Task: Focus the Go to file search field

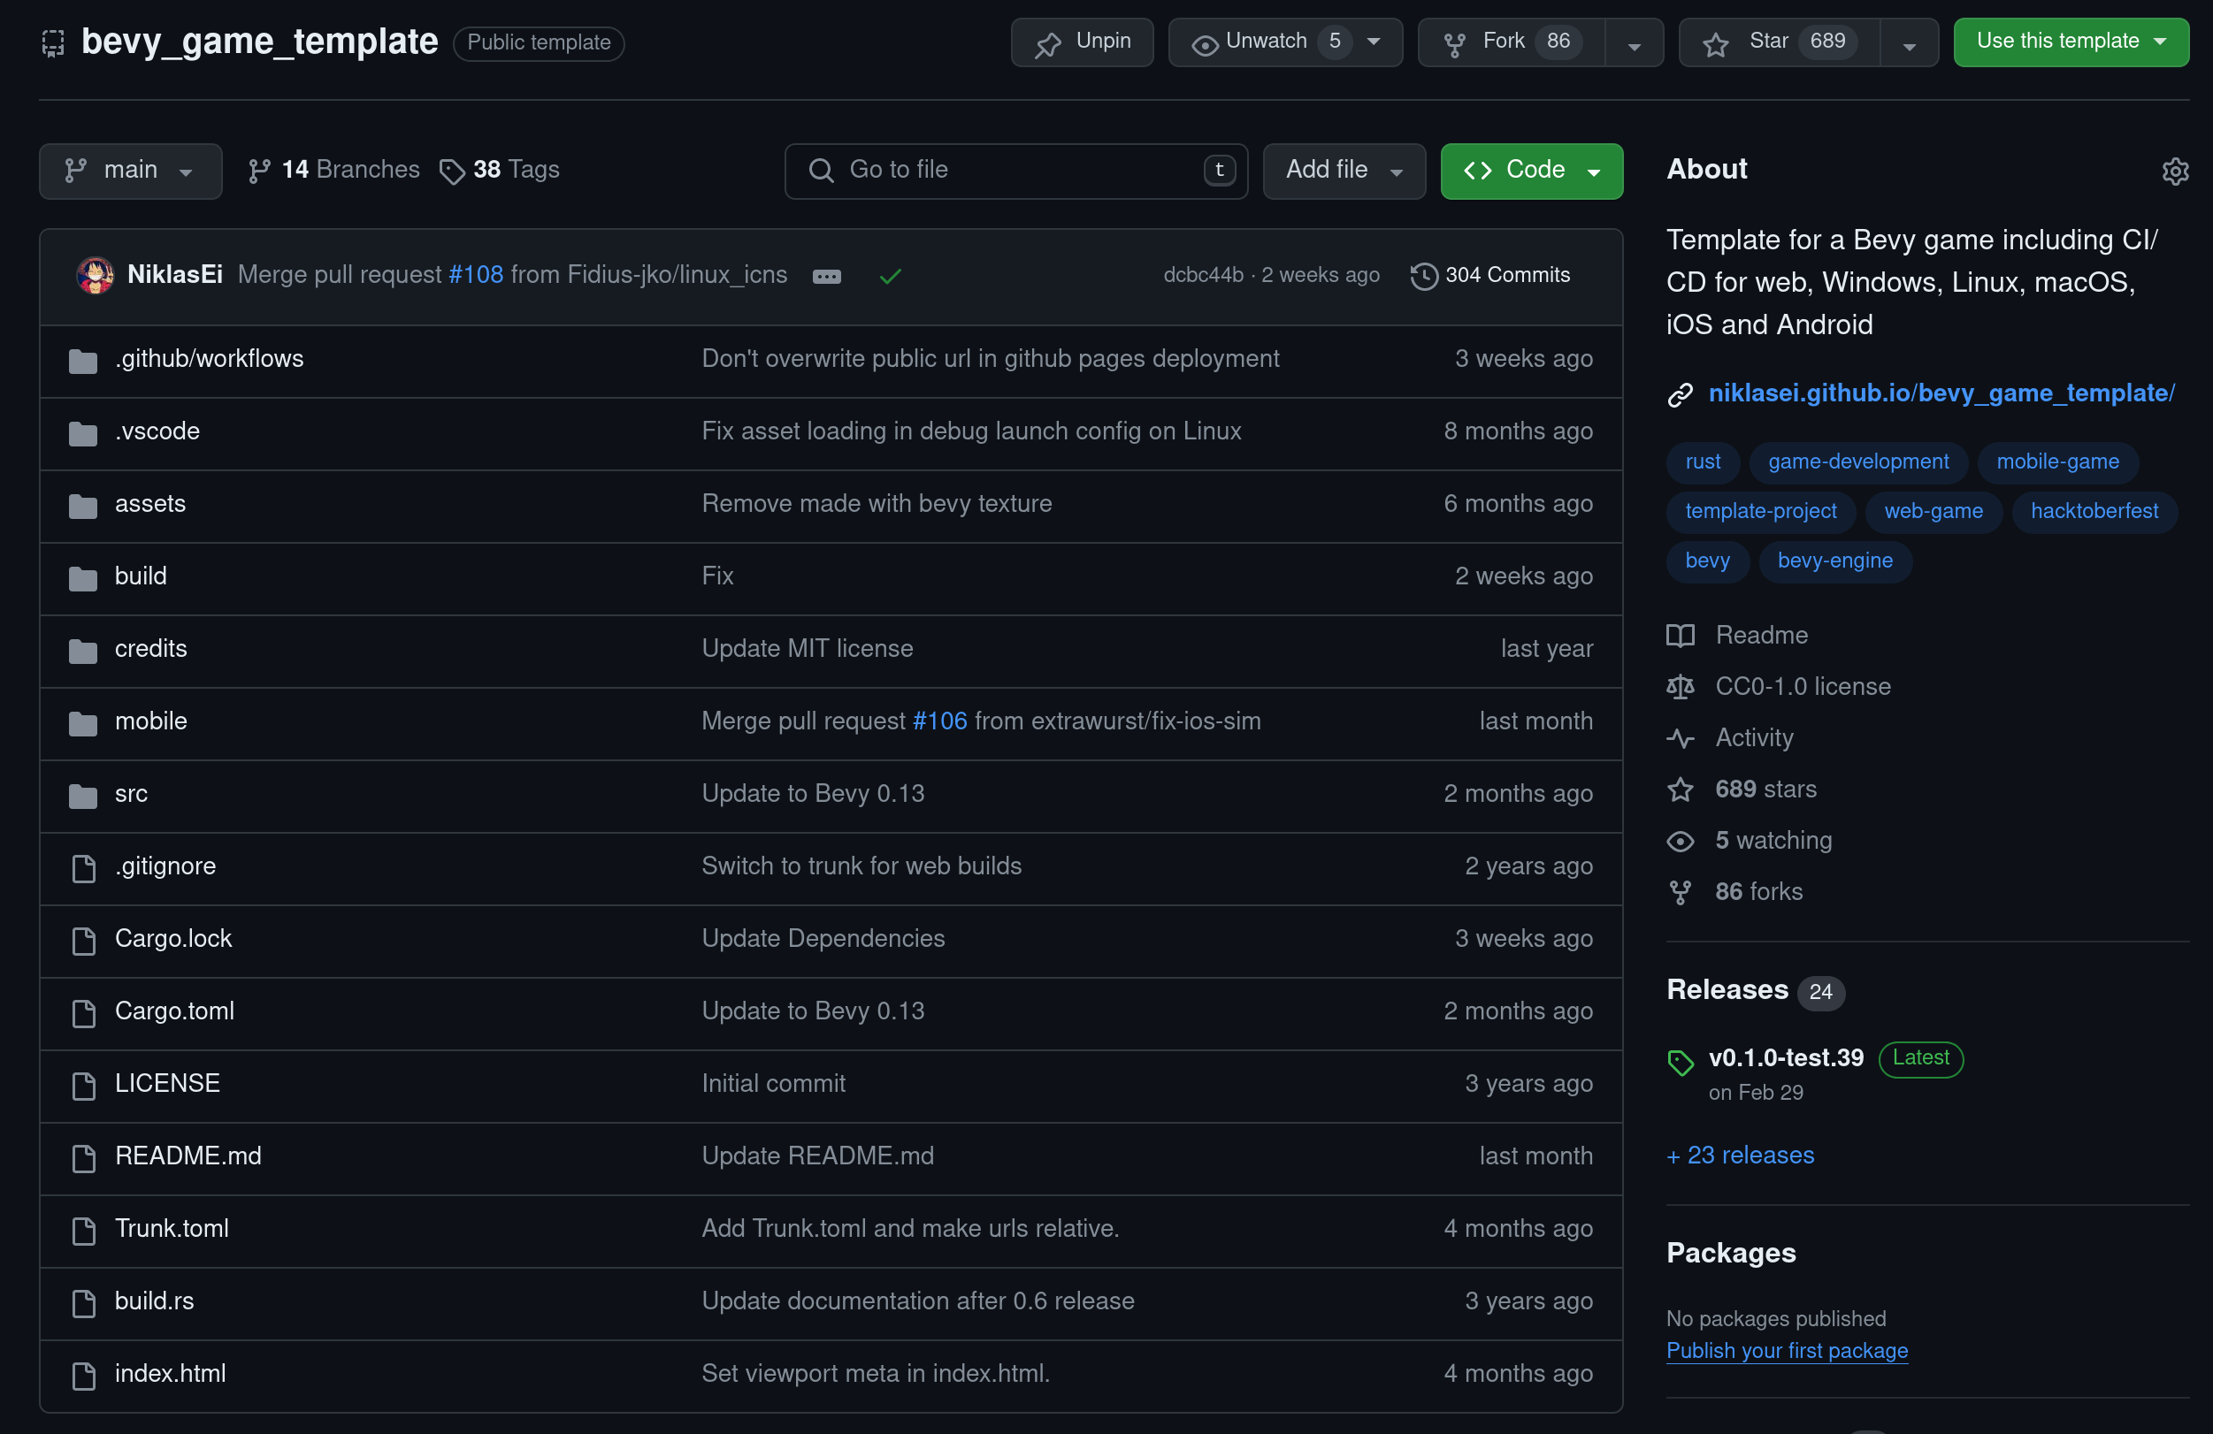Action: tap(1015, 171)
